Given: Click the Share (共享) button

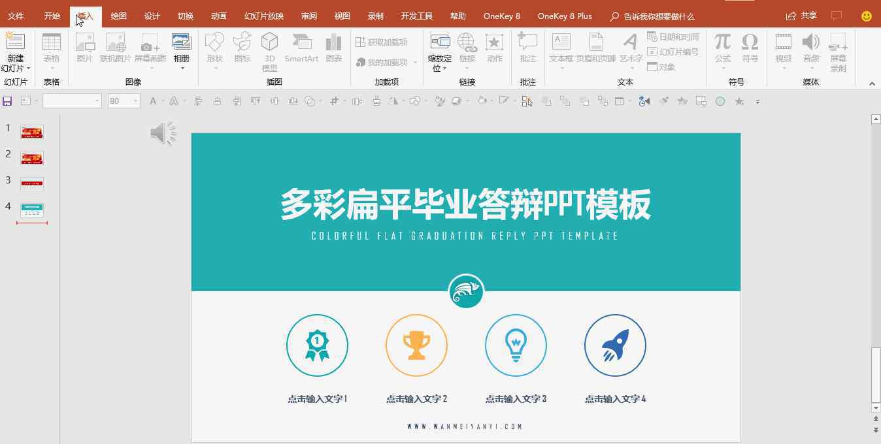Looking at the screenshot, I should 801,16.
